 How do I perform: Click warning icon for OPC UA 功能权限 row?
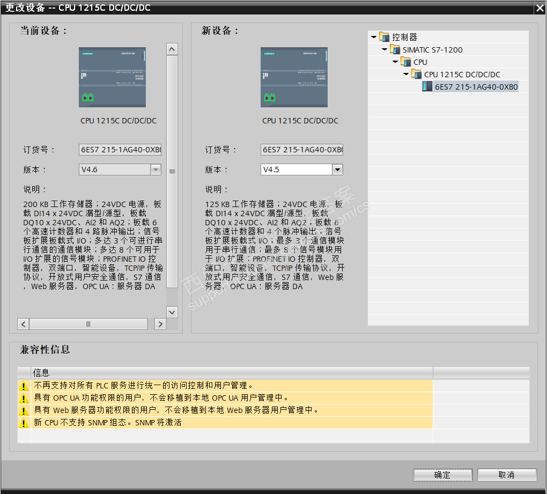pos(24,398)
